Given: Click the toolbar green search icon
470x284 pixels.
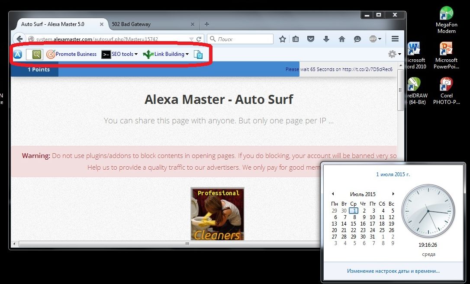Looking at the screenshot, I should (37, 54).
